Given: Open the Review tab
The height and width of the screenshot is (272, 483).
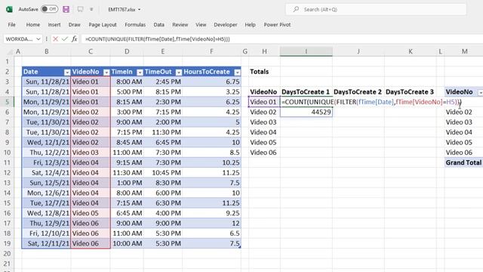Looking at the screenshot, I should pos(180,25).
